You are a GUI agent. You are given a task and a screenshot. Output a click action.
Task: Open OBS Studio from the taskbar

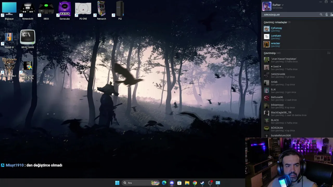click(210, 183)
